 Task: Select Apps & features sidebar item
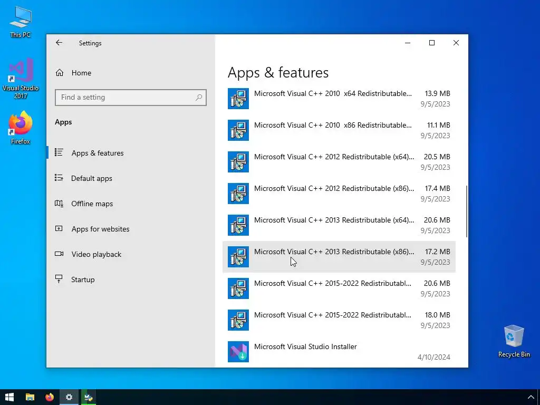131,153
